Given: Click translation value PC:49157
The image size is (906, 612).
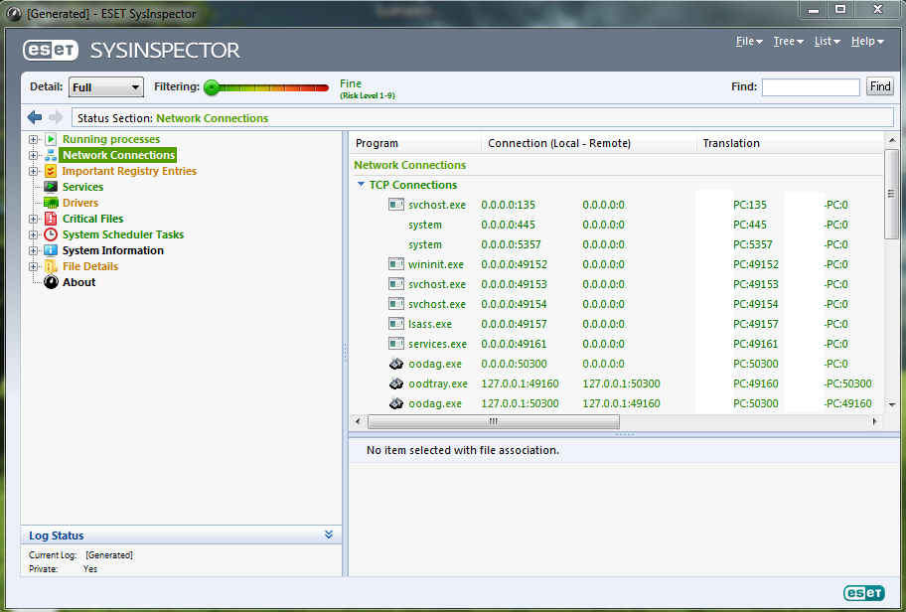Looking at the screenshot, I should coord(756,324).
